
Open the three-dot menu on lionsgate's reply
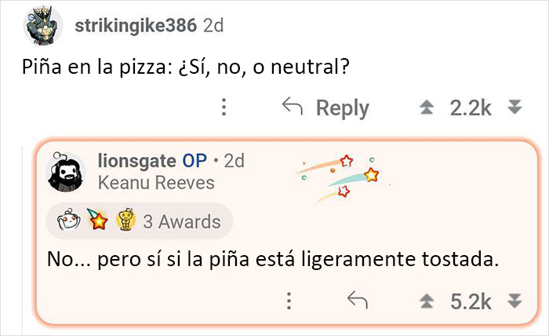coord(289,301)
